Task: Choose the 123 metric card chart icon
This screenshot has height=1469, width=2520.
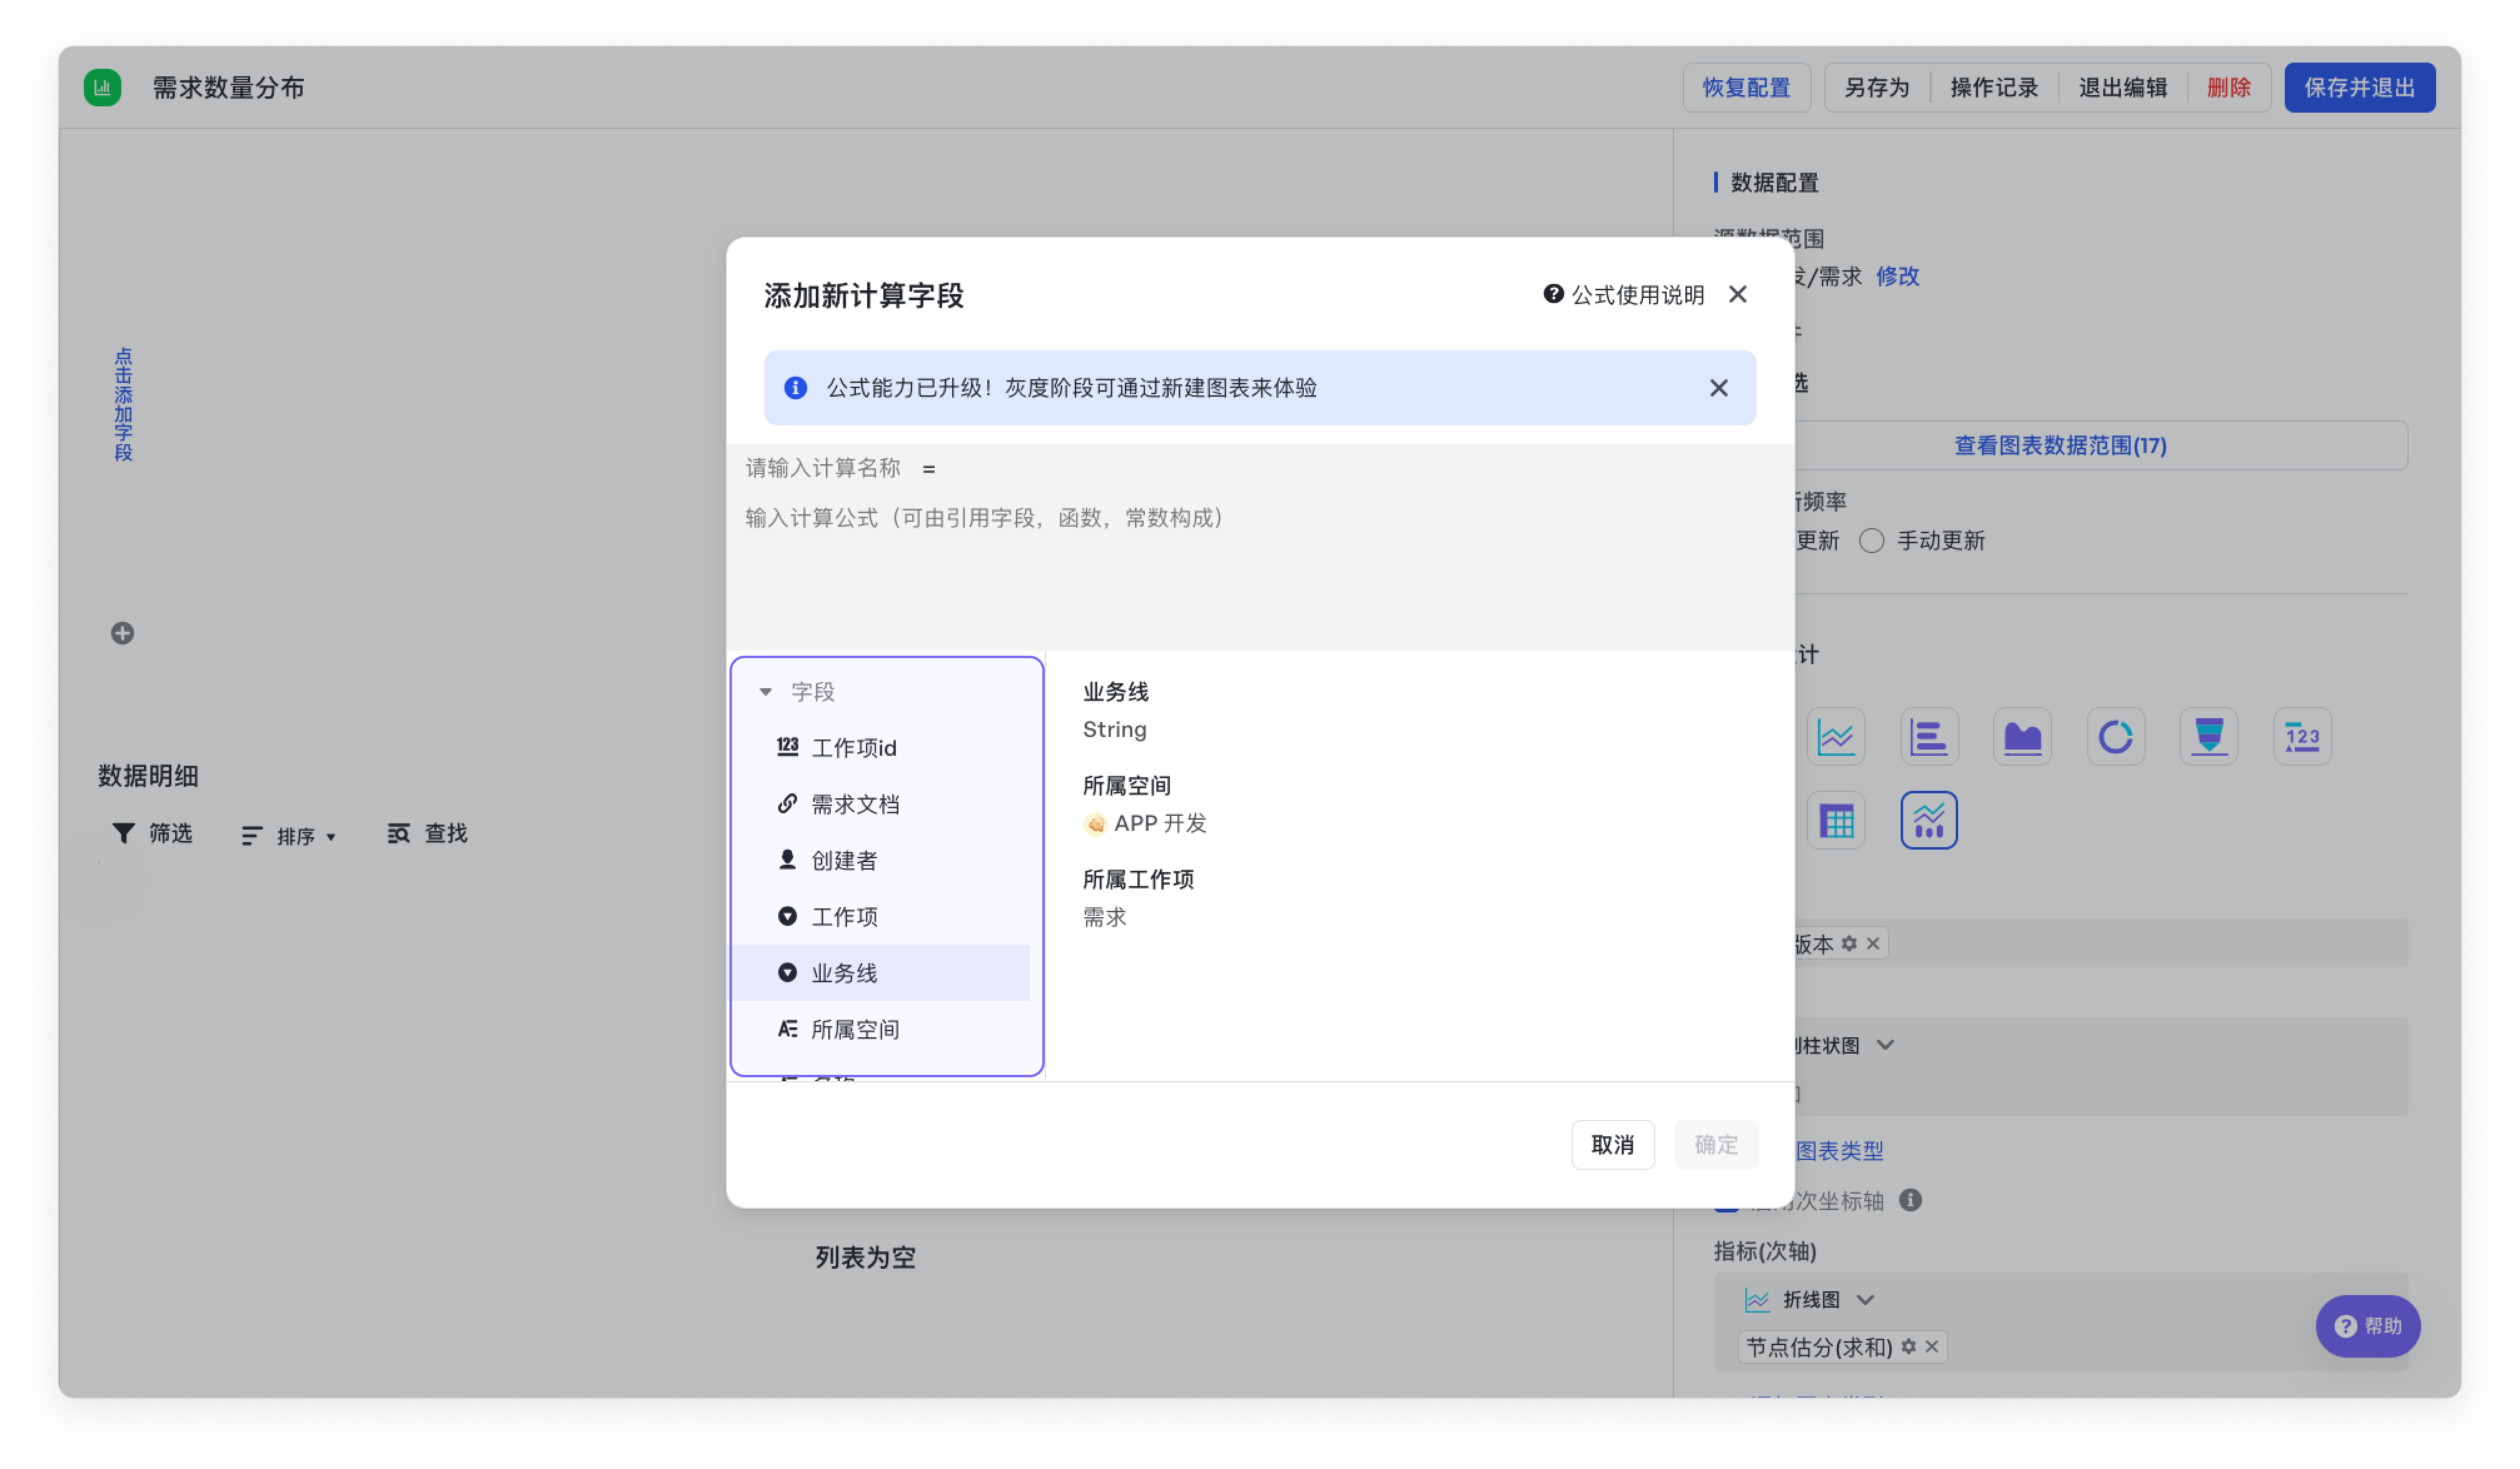Action: point(2303,738)
